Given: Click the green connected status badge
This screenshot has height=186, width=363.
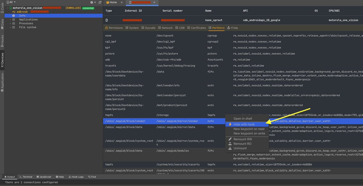Looking at the screenshot, I should pyautogui.click(x=88, y=8).
